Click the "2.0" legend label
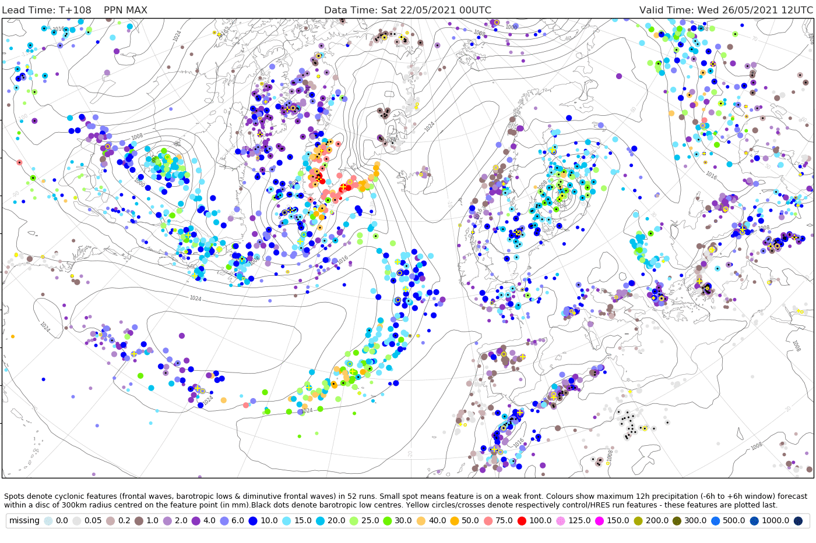This screenshot has width=816, height=543. click(181, 521)
